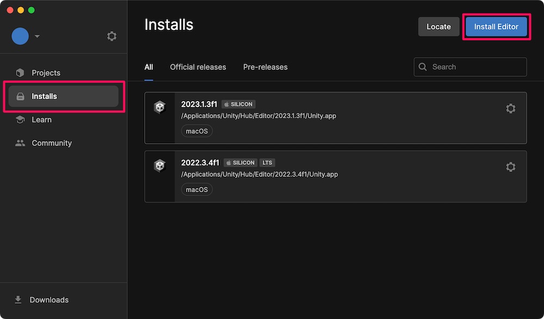
Task: Click macOS tag under 2023.1.3f1
Action: pos(197,131)
